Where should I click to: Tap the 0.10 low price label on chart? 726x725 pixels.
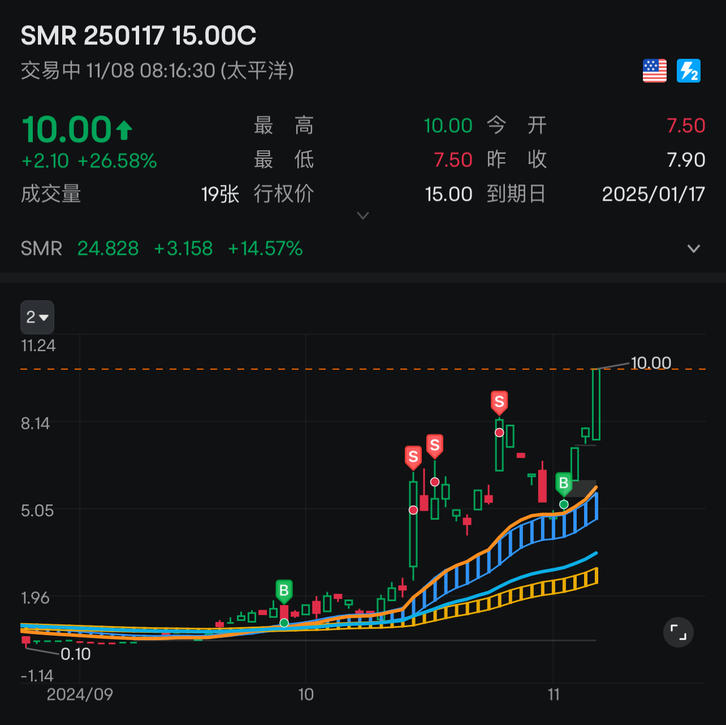[x=76, y=654]
